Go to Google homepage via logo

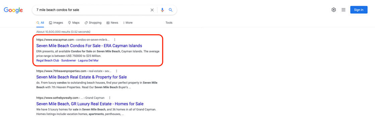point(13,10)
